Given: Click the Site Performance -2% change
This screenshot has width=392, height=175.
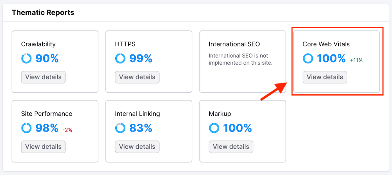Looking at the screenshot, I should tap(67, 130).
